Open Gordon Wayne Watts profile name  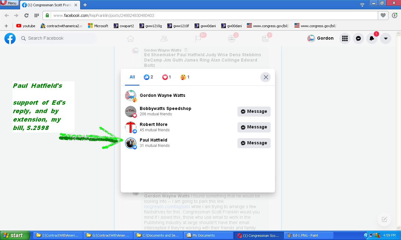(x=163, y=95)
